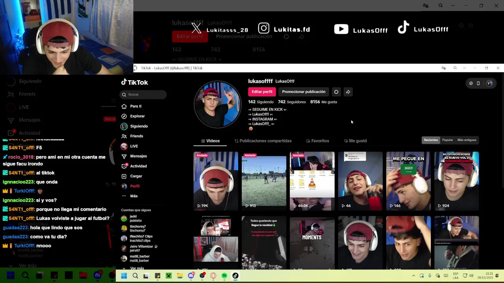Image resolution: width=504 pixels, height=283 pixels.
Task: Open taskbar search
Action: coord(135,276)
